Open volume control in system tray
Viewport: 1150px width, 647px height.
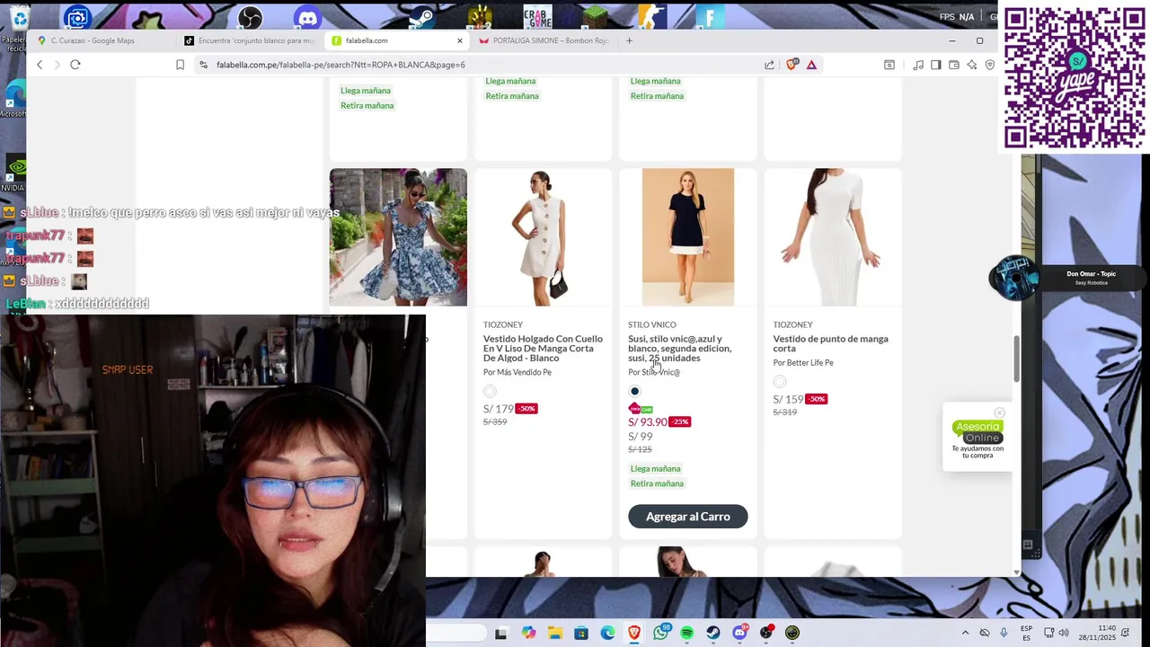1064,633
